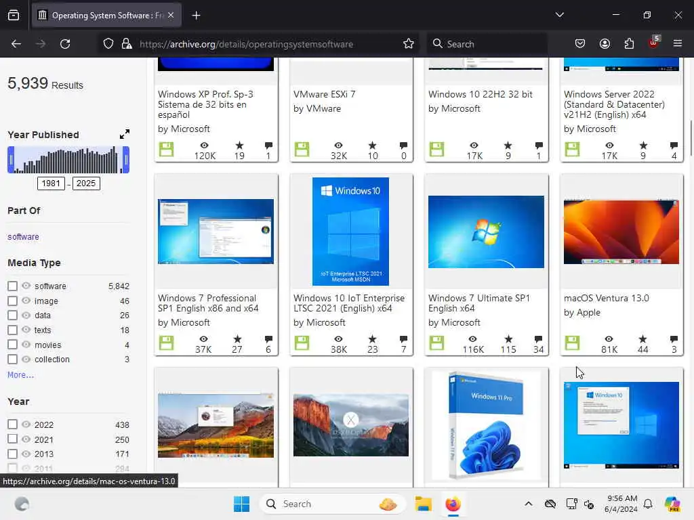694x520 pixels.
Task: Open Windows 7 Professional SP1 thumbnail
Action: tap(216, 232)
